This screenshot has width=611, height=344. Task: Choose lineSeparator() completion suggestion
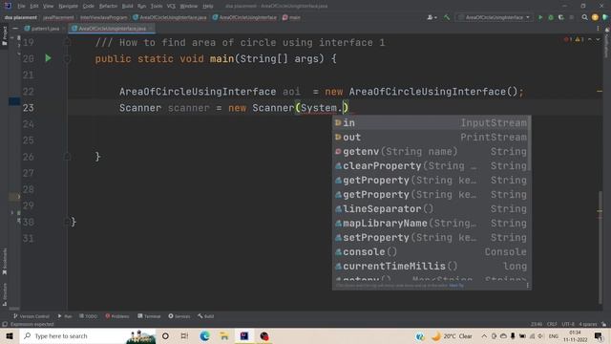pyautogui.click(x=431, y=209)
